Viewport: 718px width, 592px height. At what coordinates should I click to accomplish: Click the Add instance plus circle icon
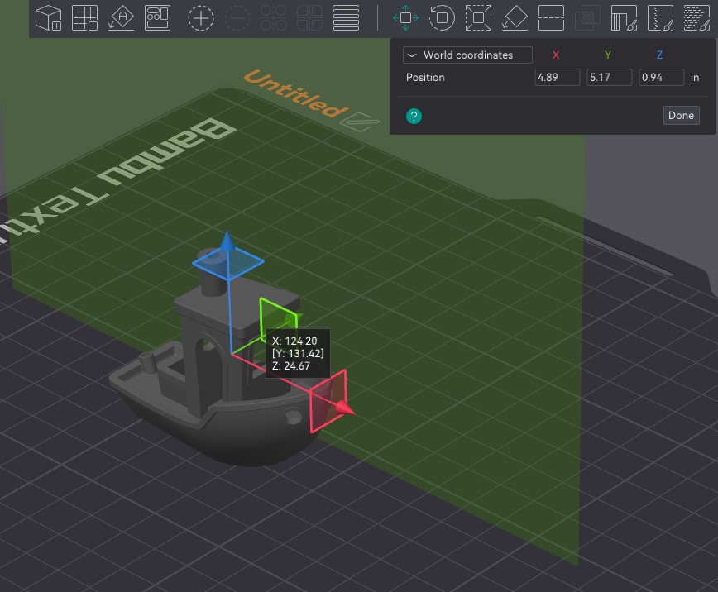tap(201, 18)
